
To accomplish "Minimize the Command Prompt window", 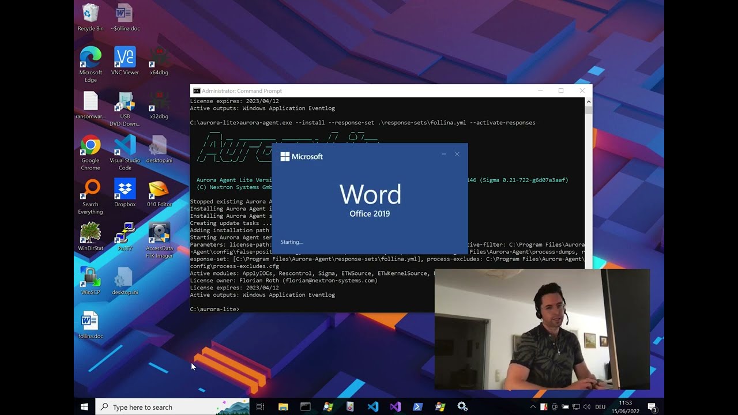I will (x=540, y=90).
